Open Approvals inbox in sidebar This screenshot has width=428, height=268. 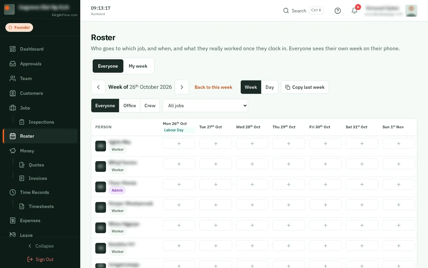point(40,64)
